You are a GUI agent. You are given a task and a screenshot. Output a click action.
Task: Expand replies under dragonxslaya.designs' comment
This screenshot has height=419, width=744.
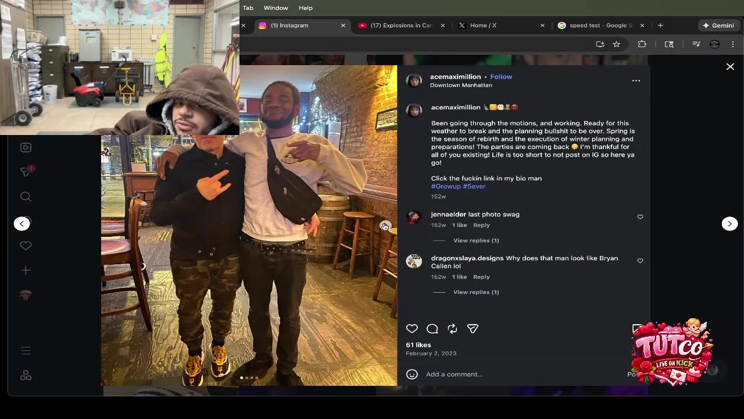(x=475, y=292)
